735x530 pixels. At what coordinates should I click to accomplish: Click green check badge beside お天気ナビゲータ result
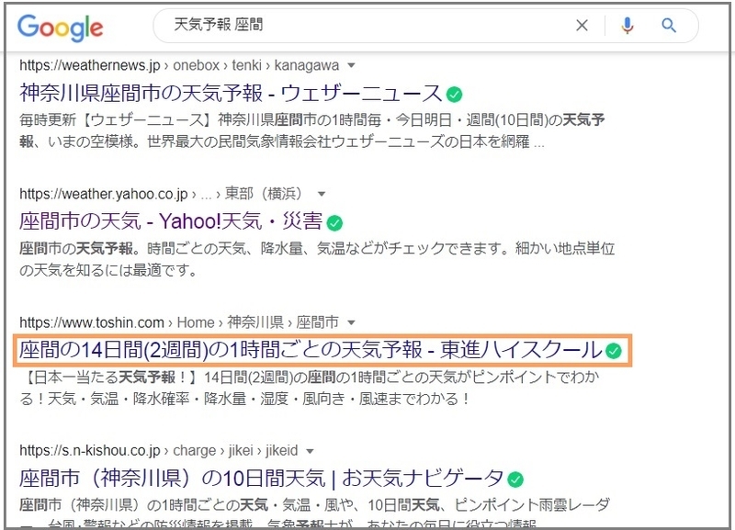click(515, 479)
